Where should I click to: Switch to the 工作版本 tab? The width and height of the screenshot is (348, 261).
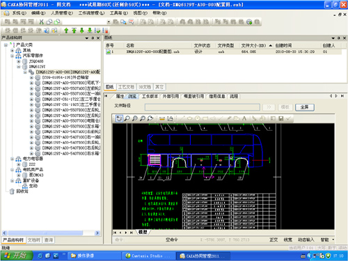point(150,96)
